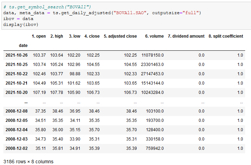Click the commented get_symbol_search line
This screenshot has width=251, height=165.
pyautogui.click(x=47, y=7)
